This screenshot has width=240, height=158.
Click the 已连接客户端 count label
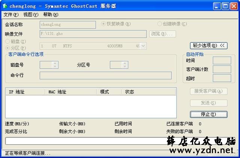180,124
